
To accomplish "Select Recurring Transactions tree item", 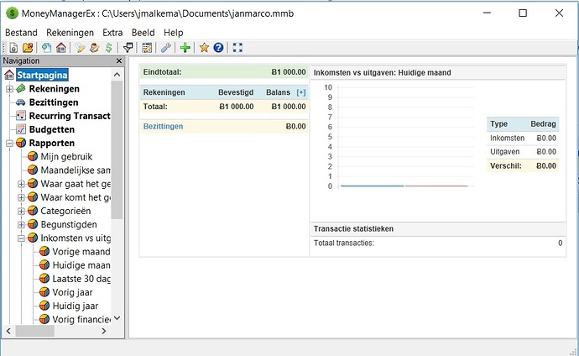I will click(70, 116).
